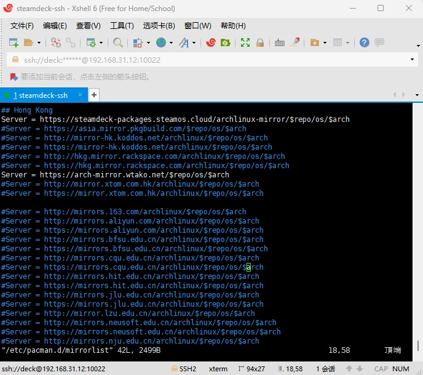Click the status bar down arrow
Viewport: 423px width, 375px height.
point(360,368)
